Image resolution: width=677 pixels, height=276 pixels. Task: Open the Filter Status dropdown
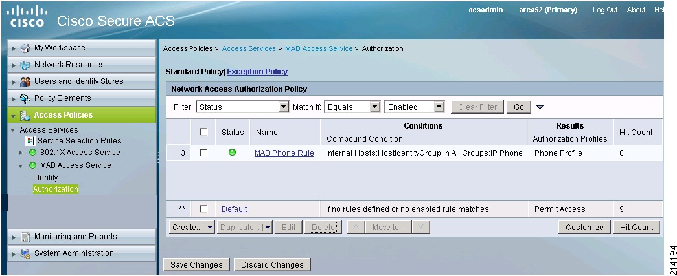(283, 107)
